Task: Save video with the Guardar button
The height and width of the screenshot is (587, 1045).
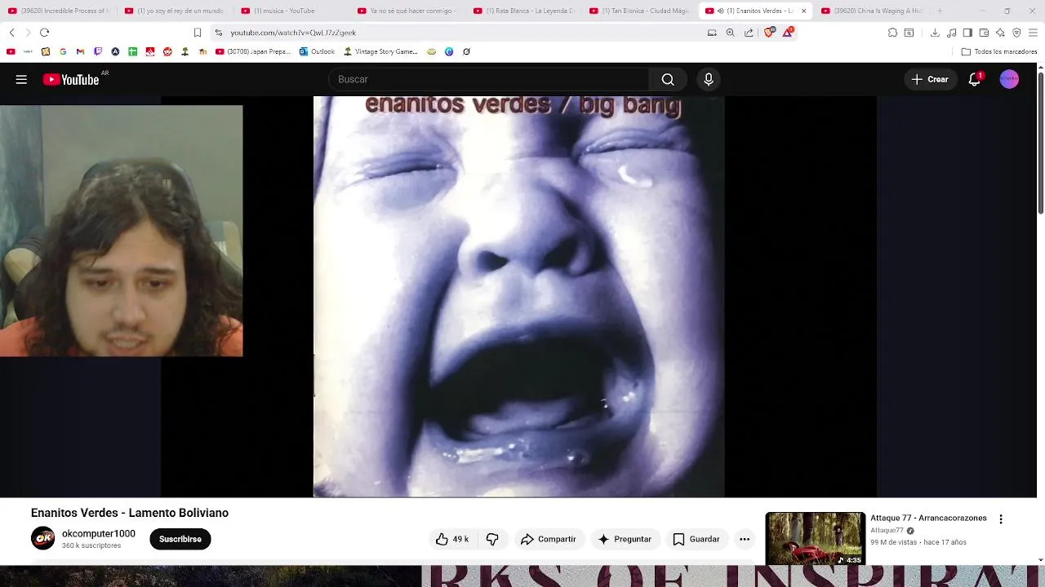Action: pyautogui.click(x=696, y=539)
